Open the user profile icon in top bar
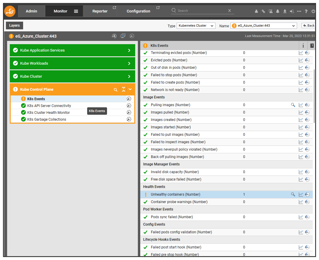The width and height of the screenshot is (319, 260). pyautogui.click(x=256, y=11)
